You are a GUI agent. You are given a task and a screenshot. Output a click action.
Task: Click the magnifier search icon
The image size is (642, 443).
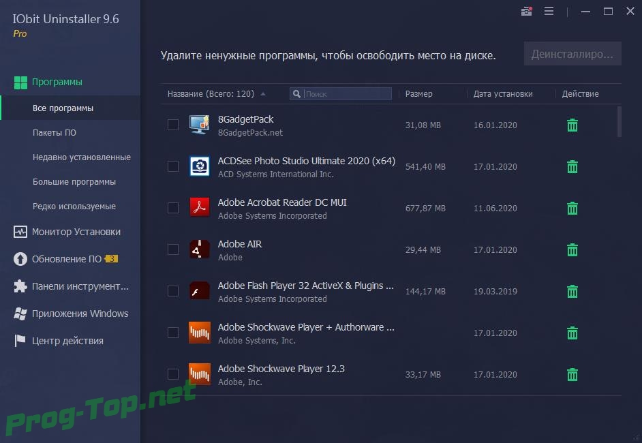pos(297,94)
